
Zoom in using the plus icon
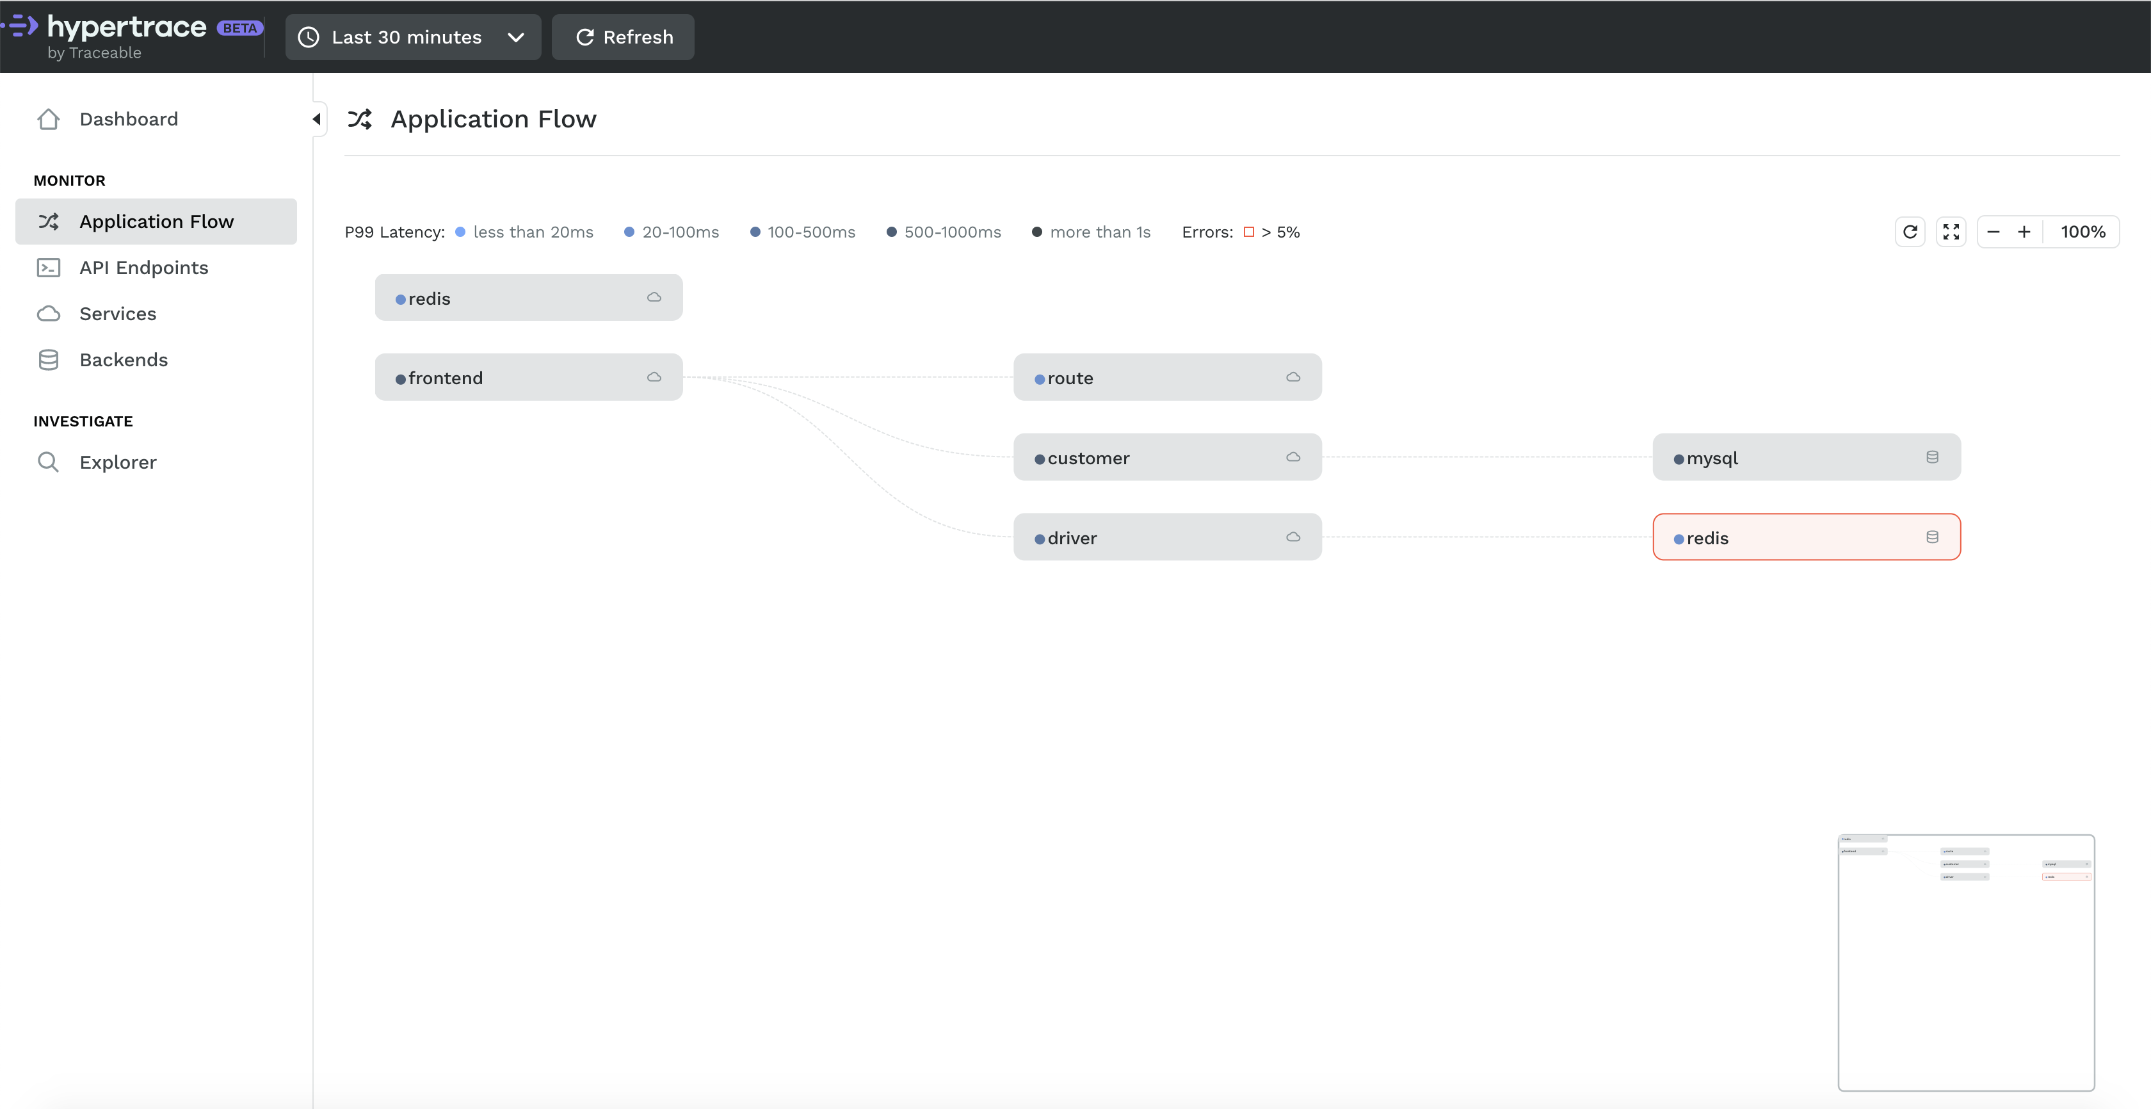(2024, 232)
